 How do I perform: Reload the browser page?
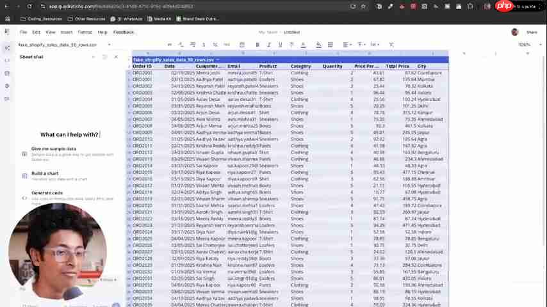click(x=29, y=6)
